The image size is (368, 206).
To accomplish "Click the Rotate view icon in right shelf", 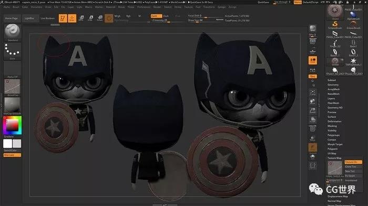I will [312, 120].
